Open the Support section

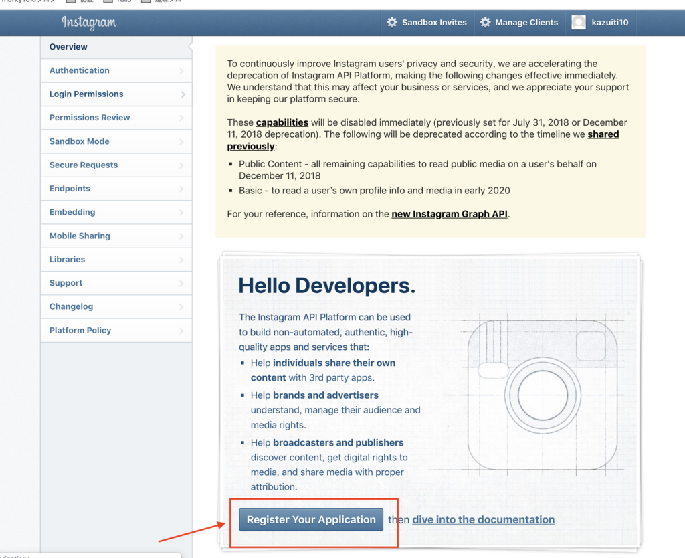pos(116,283)
